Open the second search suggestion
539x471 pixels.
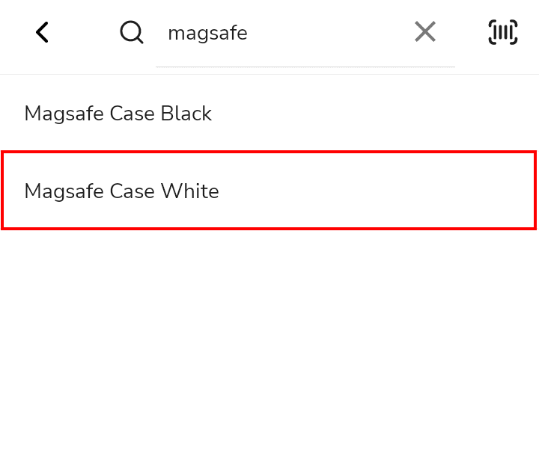click(269, 191)
